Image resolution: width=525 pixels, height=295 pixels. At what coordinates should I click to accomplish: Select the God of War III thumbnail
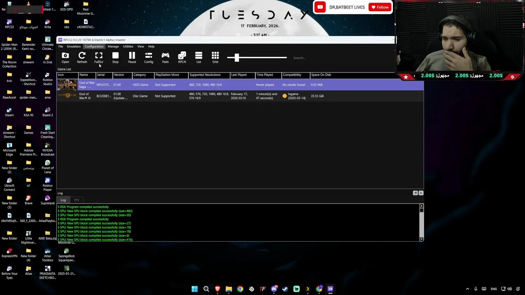[67, 96]
